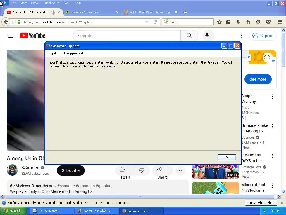Screen dimensions: 286x215
Task: Open Grimace Shake in Among Us video title
Action: pos(255,128)
